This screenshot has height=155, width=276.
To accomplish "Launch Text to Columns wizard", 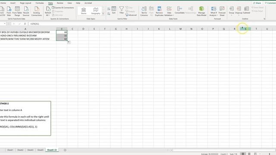I will click(144, 11).
